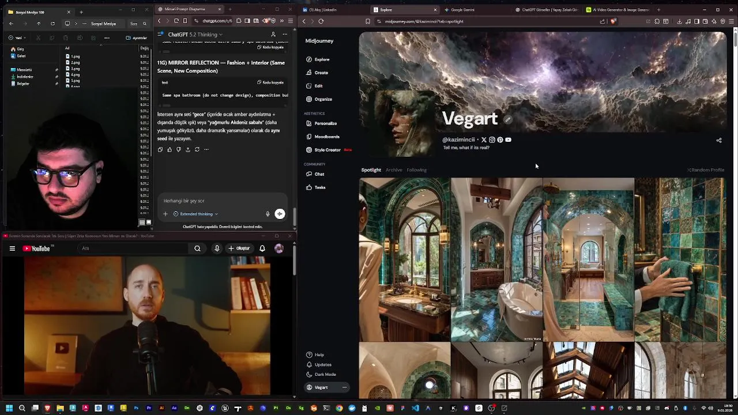Open ChatGPT conversation options (three dots)
This screenshot has height=415, width=738.
[x=285, y=35]
